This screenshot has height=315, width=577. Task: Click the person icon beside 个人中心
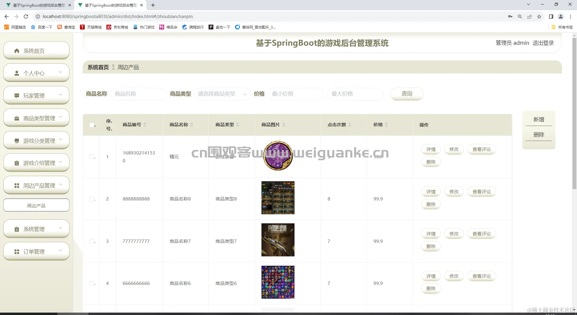point(17,73)
